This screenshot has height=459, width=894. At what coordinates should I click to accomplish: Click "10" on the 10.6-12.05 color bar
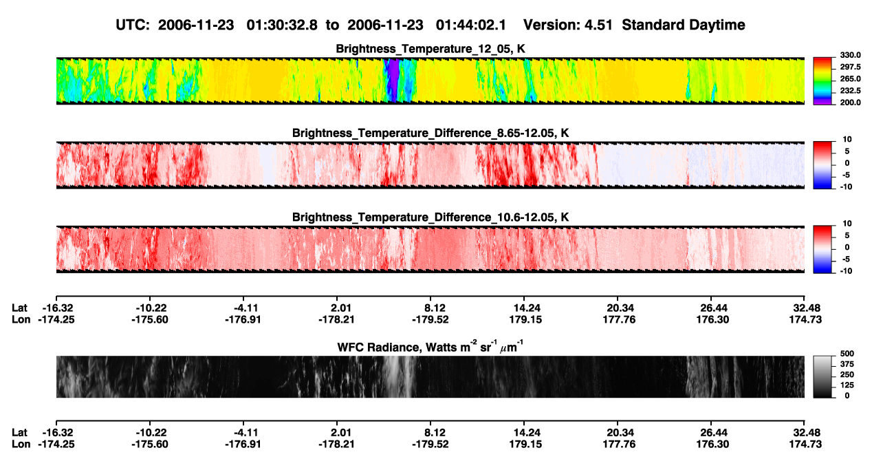(x=847, y=224)
